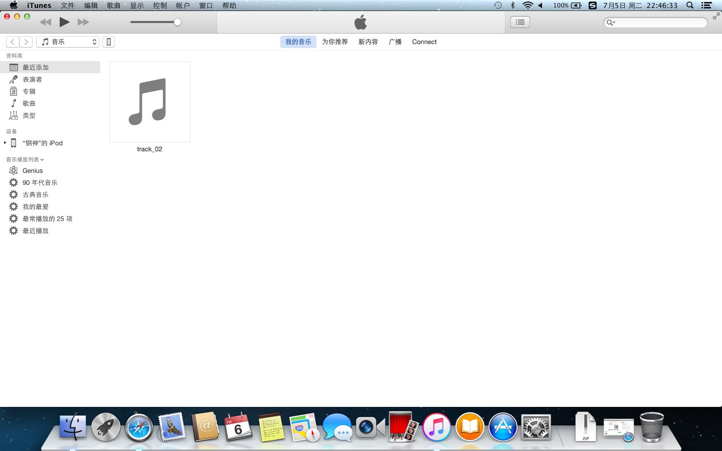Open Calendar icon in Dock
Image resolution: width=722 pixels, height=451 pixels.
[238, 427]
